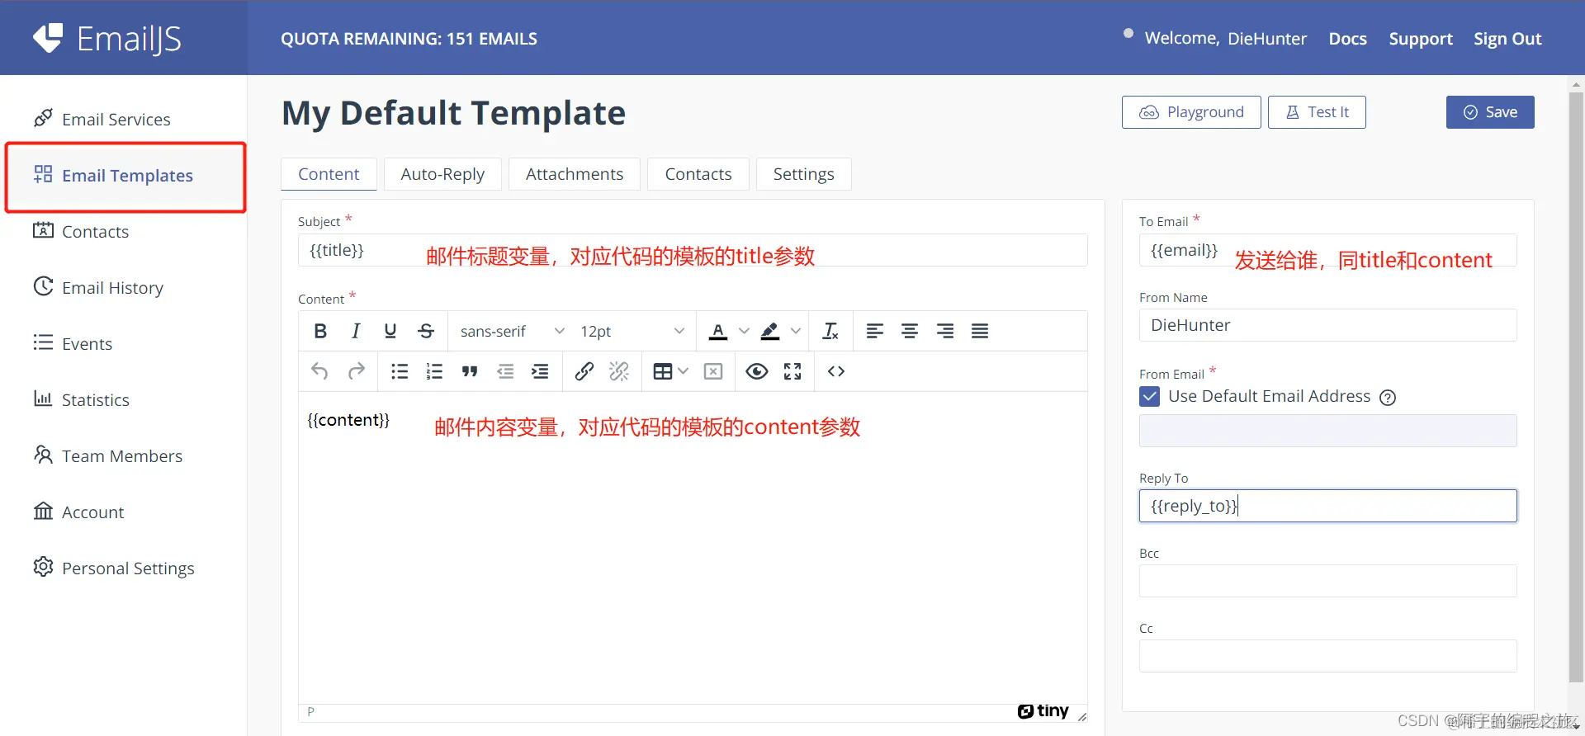
Task: Clear formatting with the Tx icon
Action: tap(830, 331)
